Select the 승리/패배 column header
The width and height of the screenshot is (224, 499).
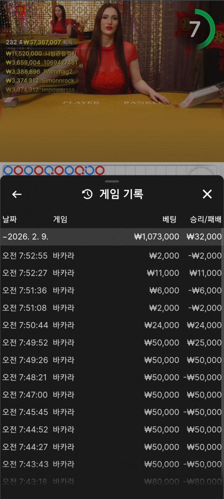206,220
